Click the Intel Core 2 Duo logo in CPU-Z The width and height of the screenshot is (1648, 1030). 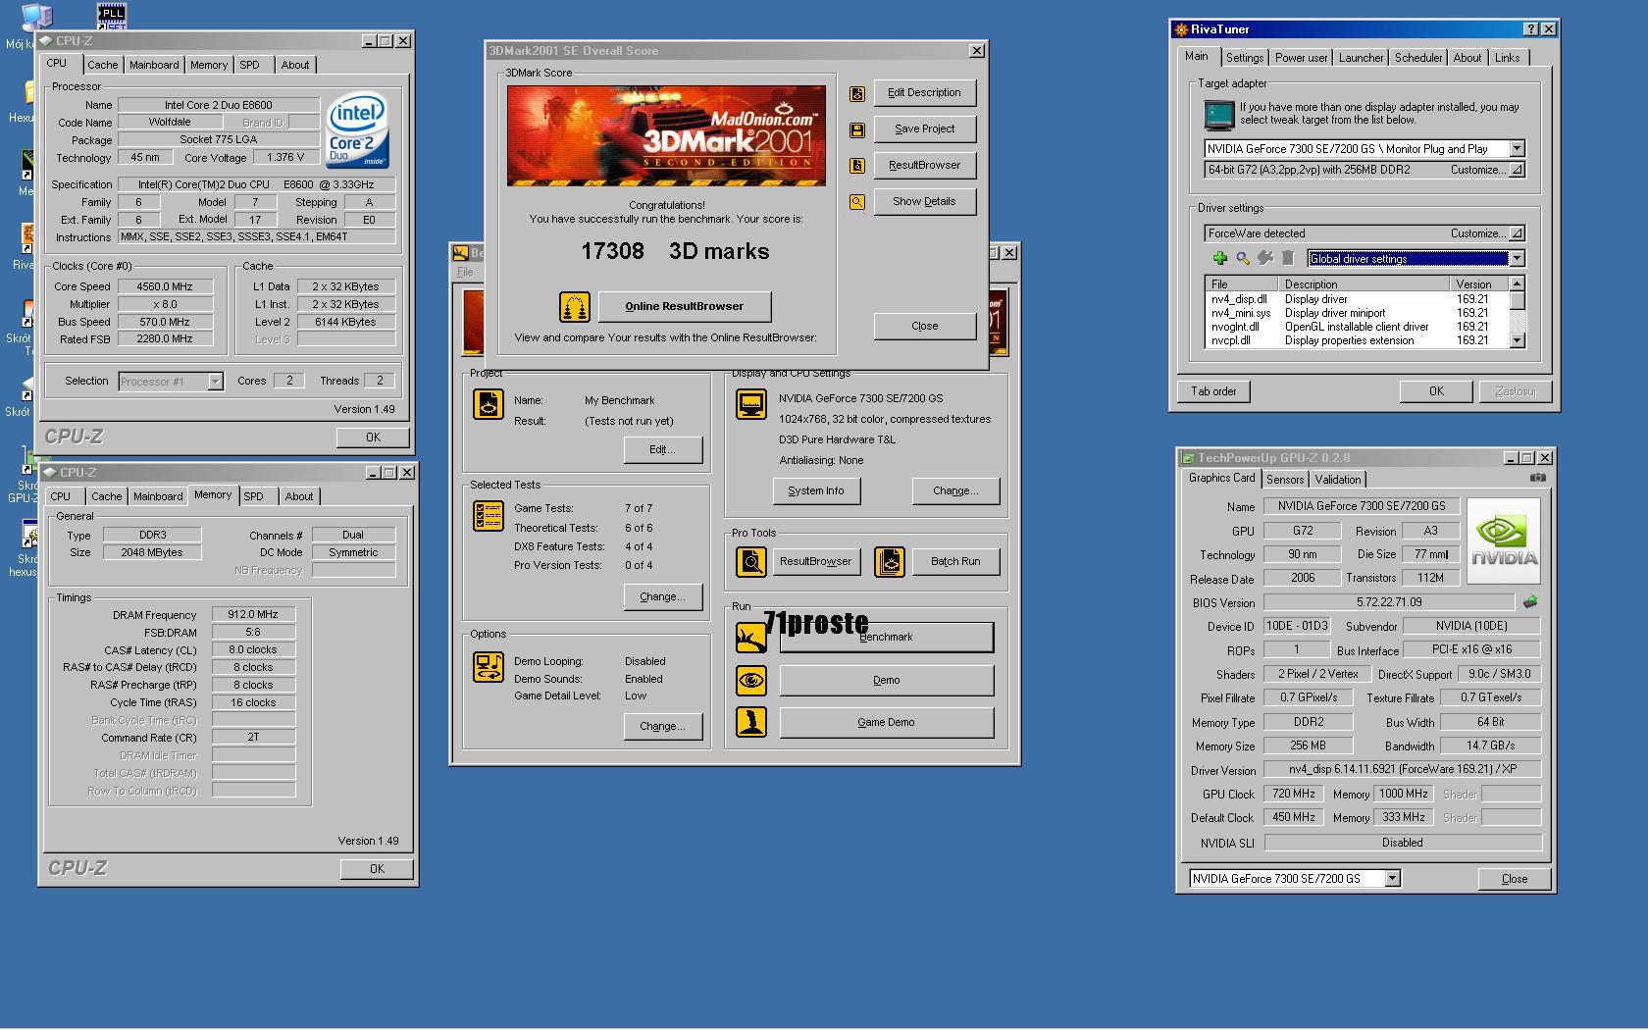click(357, 129)
